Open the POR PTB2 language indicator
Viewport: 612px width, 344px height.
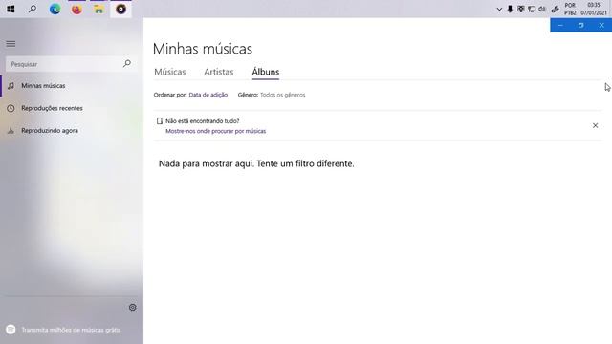(x=570, y=9)
